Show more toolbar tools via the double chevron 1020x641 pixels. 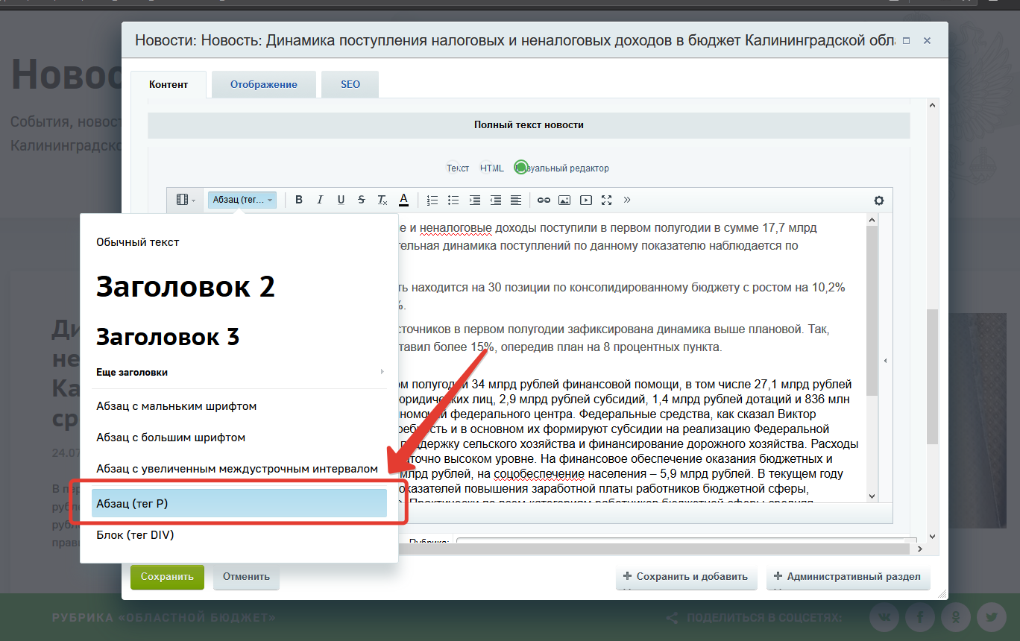(x=627, y=200)
